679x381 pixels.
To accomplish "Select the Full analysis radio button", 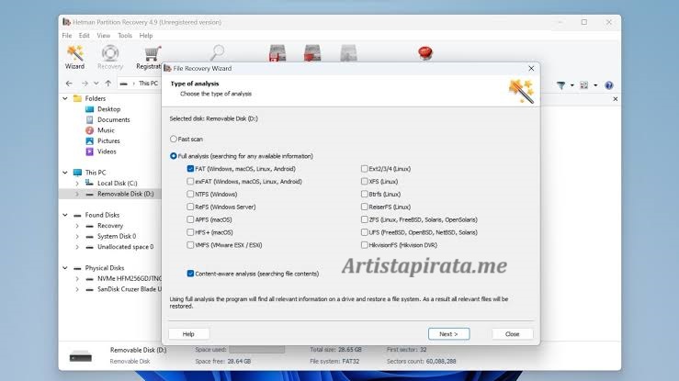I will [x=174, y=156].
